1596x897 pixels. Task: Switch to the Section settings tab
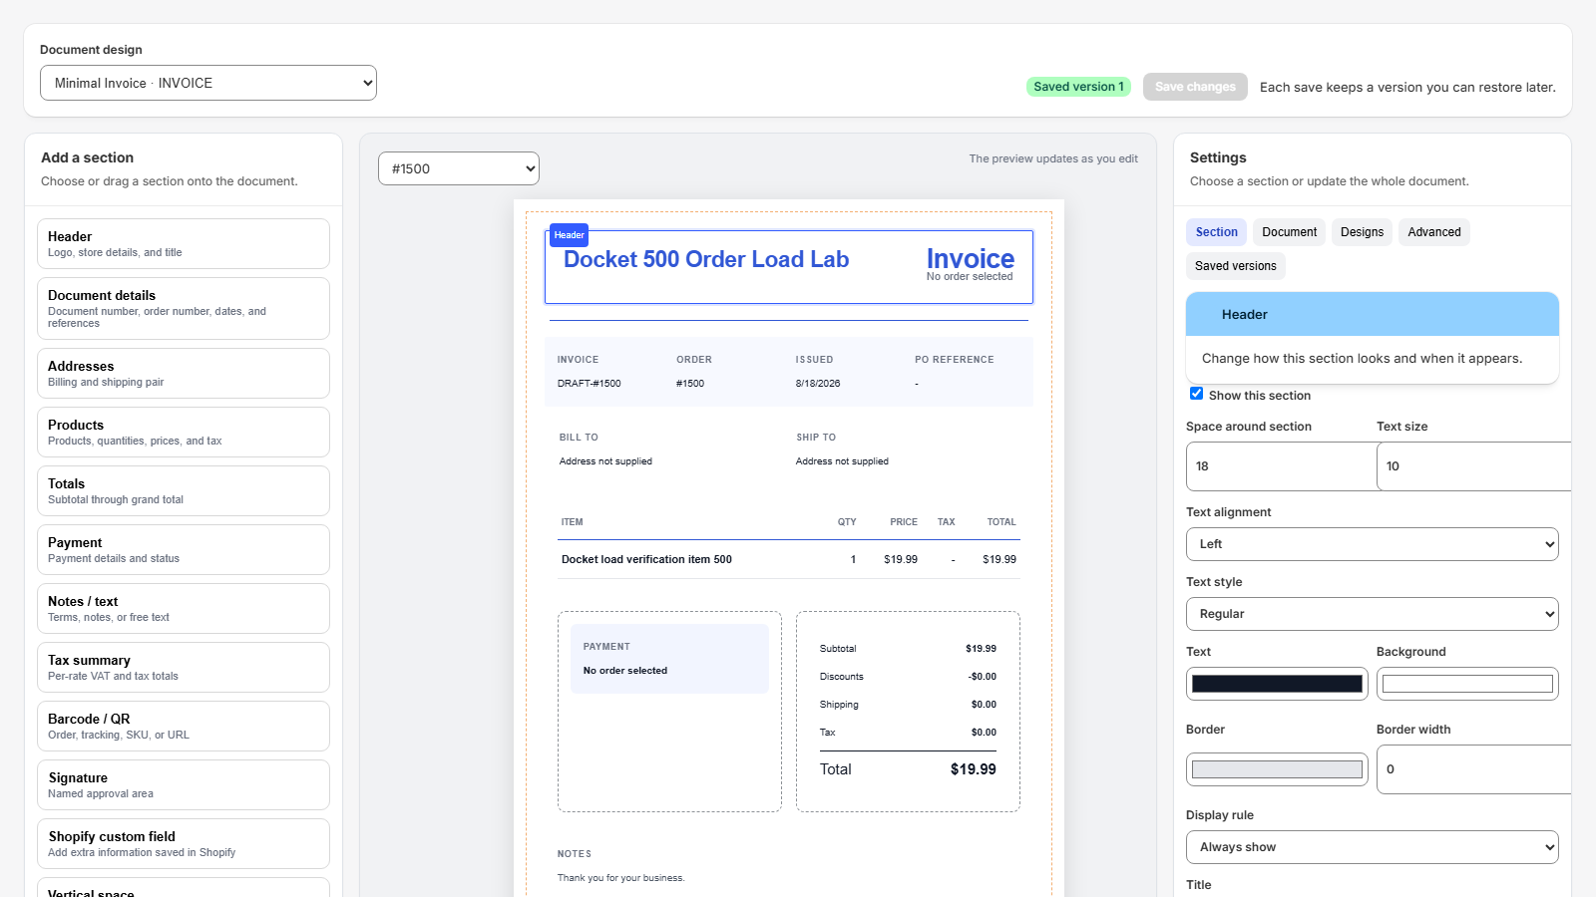[x=1217, y=232]
